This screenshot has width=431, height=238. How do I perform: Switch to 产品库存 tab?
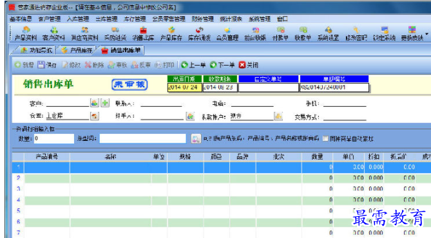point(77,50)
